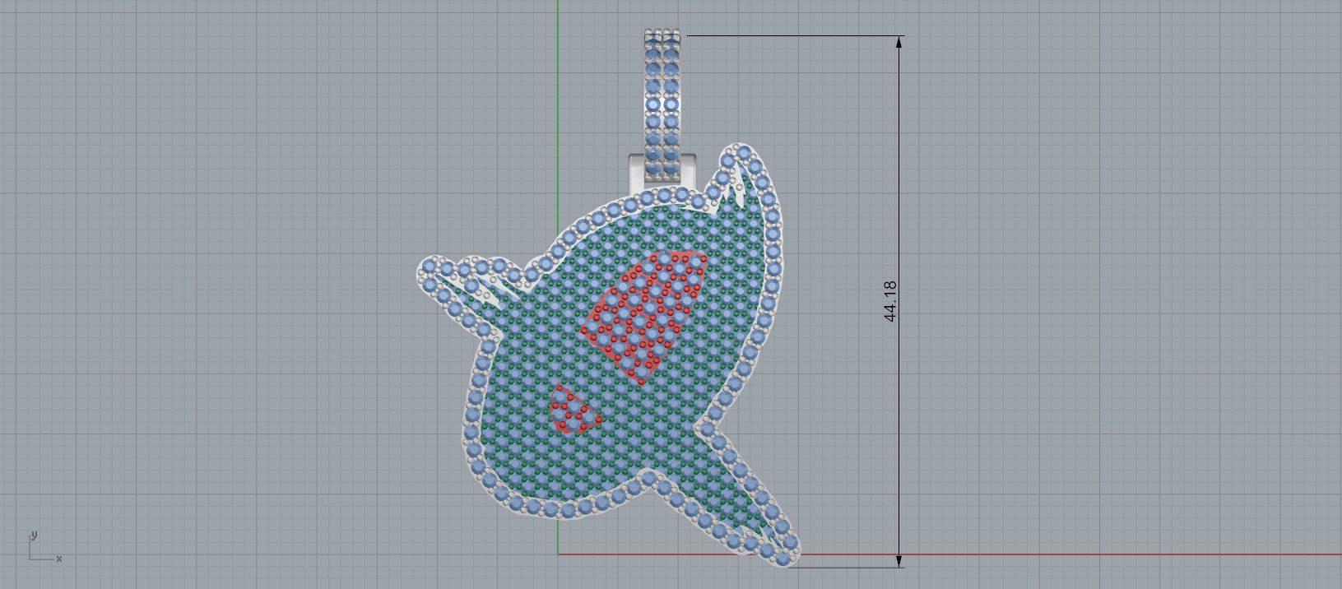Viewport: 1342px width, 589px height.
Task: Click the vertical dimension line
Action: pyautogui.click(x=899, y=301)
